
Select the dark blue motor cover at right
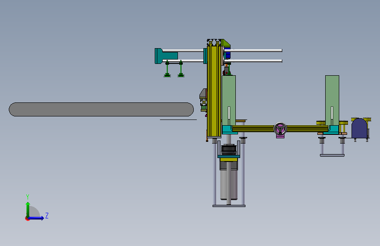coord(359,128)
